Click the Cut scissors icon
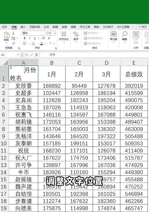The height and width of the screenshot is (212, 149). (x=13, y=33)
